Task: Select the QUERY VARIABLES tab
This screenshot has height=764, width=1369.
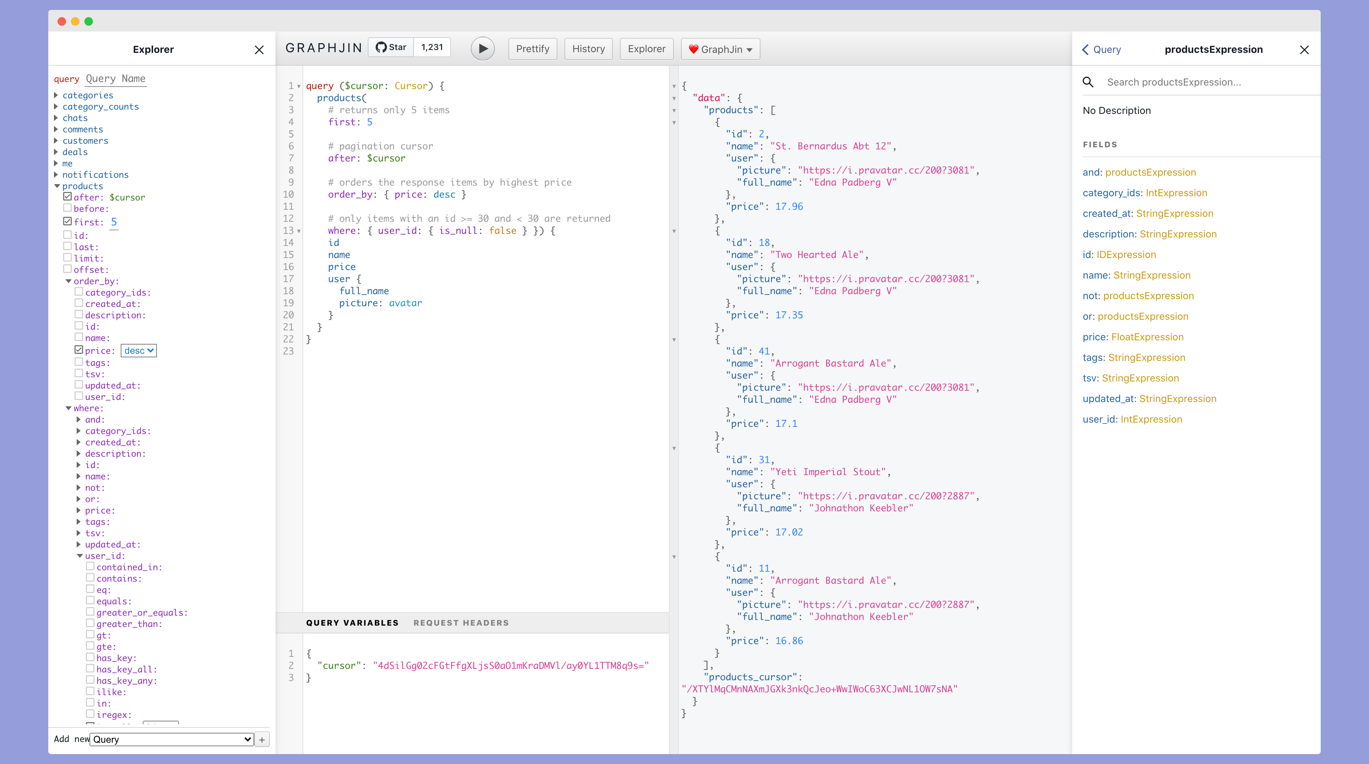Action: point(353,622)
